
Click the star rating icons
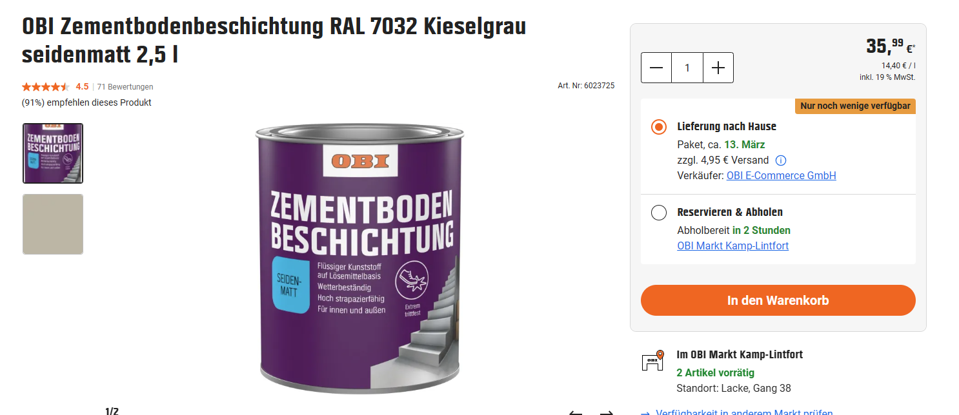(46, 86)
